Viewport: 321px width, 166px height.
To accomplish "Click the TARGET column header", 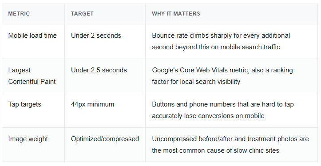I will (x=82, y=14).
